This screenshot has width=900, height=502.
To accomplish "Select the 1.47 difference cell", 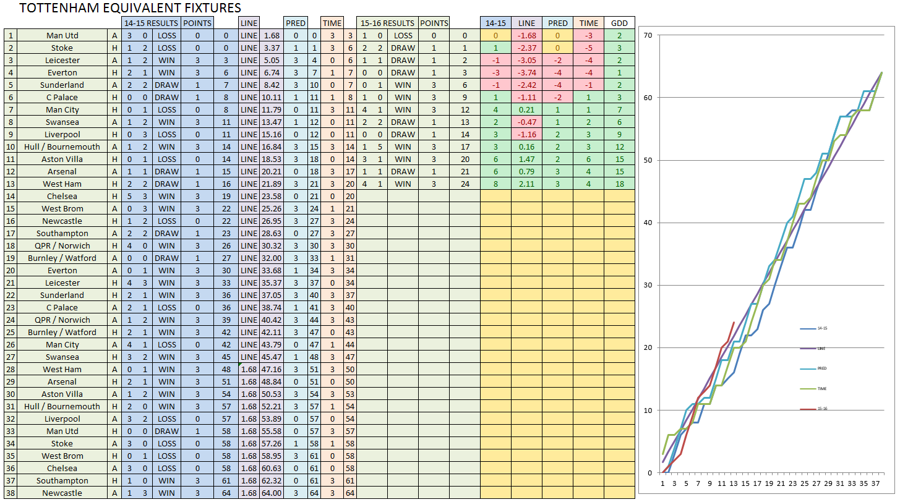I will [526, 159].
